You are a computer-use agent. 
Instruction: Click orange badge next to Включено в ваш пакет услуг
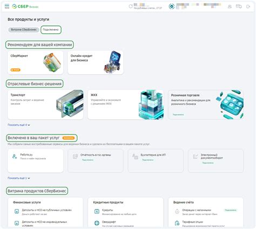[69, 138]
